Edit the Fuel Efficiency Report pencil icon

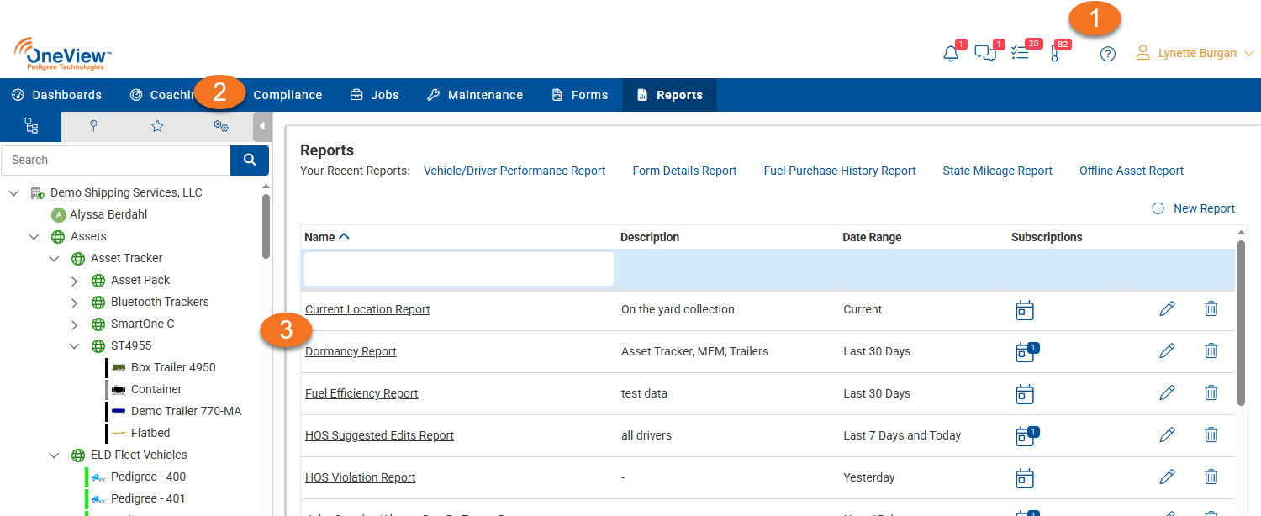tap(1167, 392)
